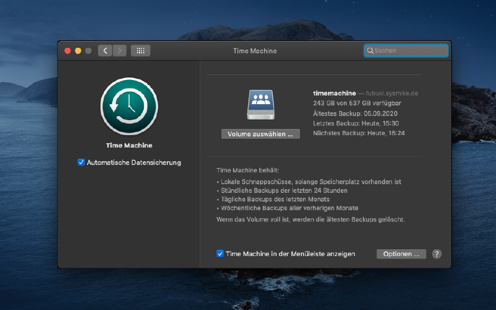This screenshot has height=310, width=496.
Task: Click the Time Machine label under the icon
Action: coord(129,146)
